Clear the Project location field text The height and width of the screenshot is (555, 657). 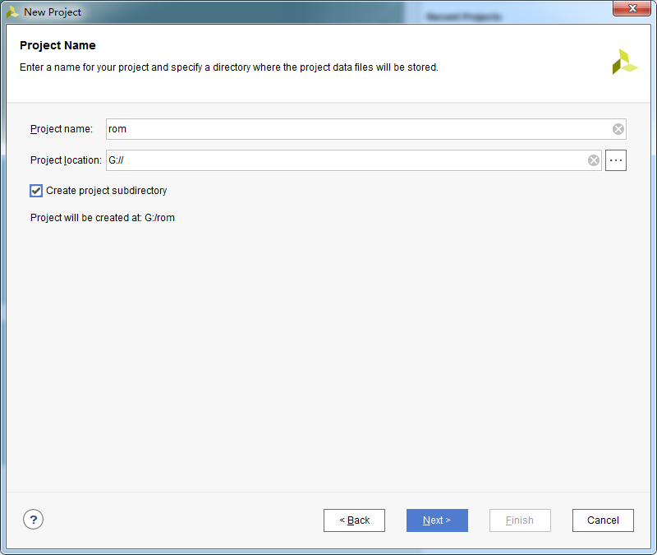pos(594,160)
